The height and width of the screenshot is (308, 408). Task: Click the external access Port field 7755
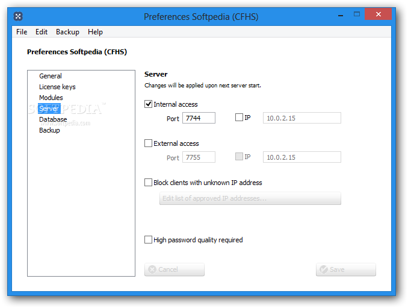pyautogui.click(x=199, y=157)
